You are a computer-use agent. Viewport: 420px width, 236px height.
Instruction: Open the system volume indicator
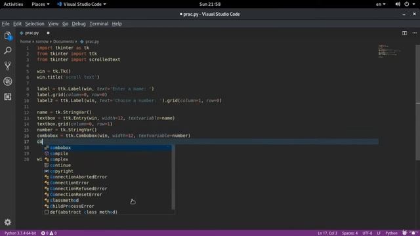(398, 4)
